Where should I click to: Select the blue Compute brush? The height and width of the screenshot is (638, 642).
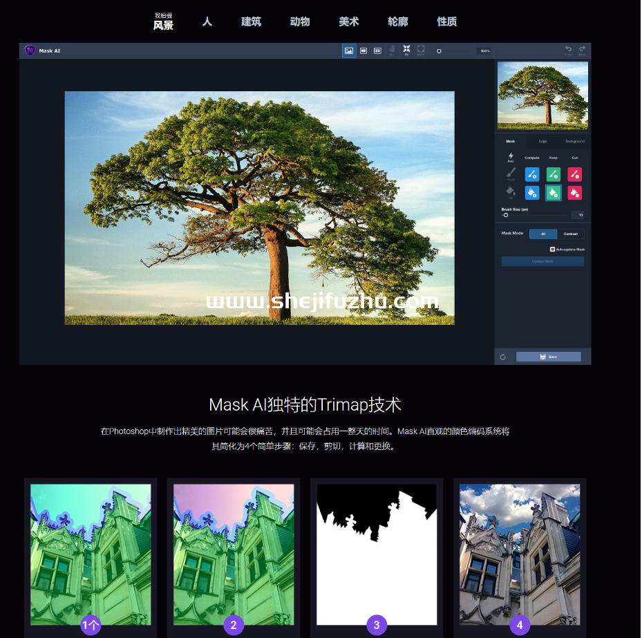click(532, 174)
